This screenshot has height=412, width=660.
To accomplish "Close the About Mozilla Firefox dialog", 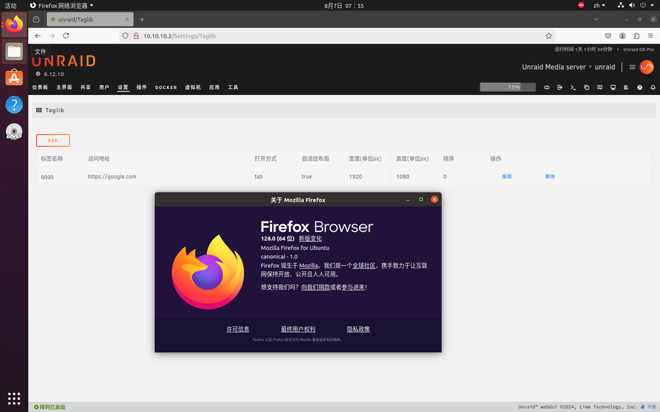I will (434, 200).
